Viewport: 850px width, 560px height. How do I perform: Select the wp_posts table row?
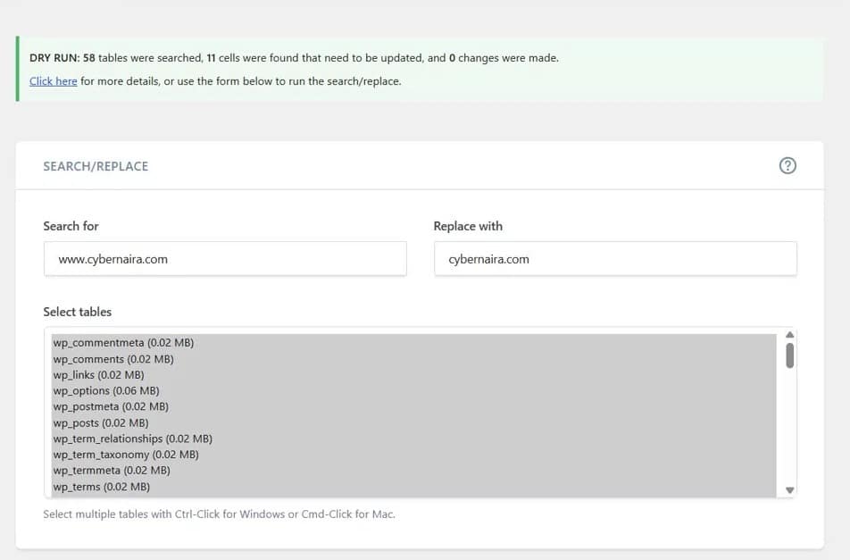click(x=413, y=422)
